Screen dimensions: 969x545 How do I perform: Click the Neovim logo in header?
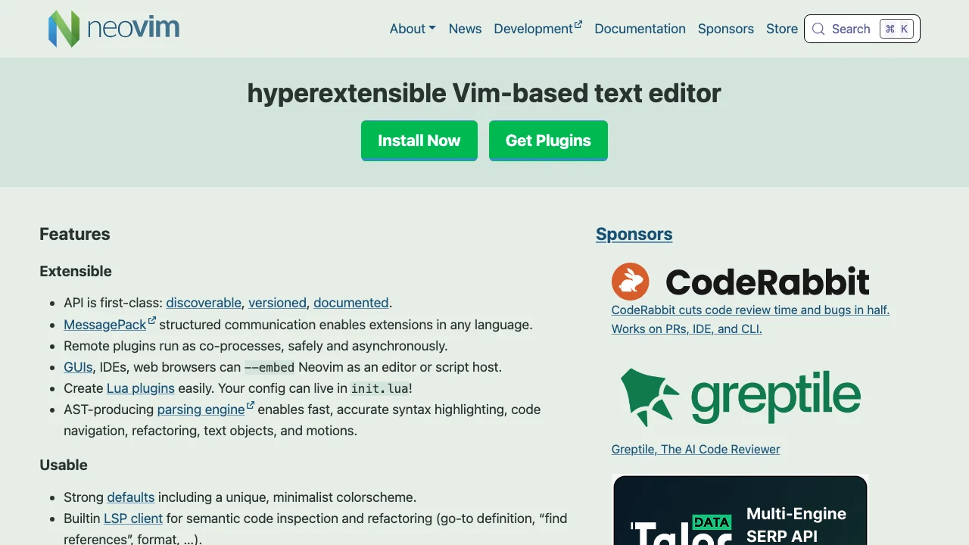(114, 29)
